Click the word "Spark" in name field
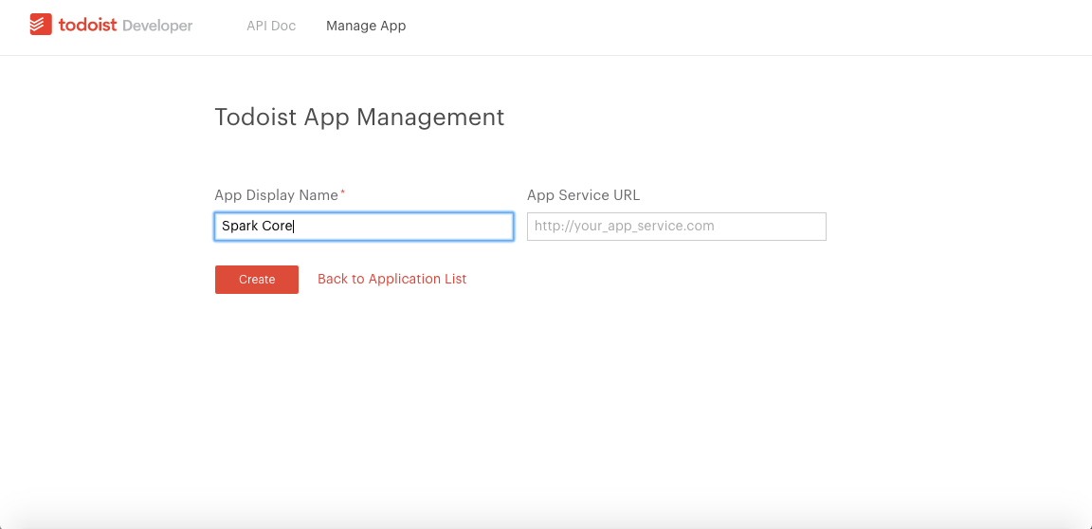The height and width of the screenshot is (529, 1092). click(239, 227)
